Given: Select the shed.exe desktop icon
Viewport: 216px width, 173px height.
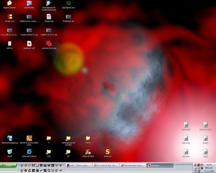Looking at the screenshot, I should 108,153.
